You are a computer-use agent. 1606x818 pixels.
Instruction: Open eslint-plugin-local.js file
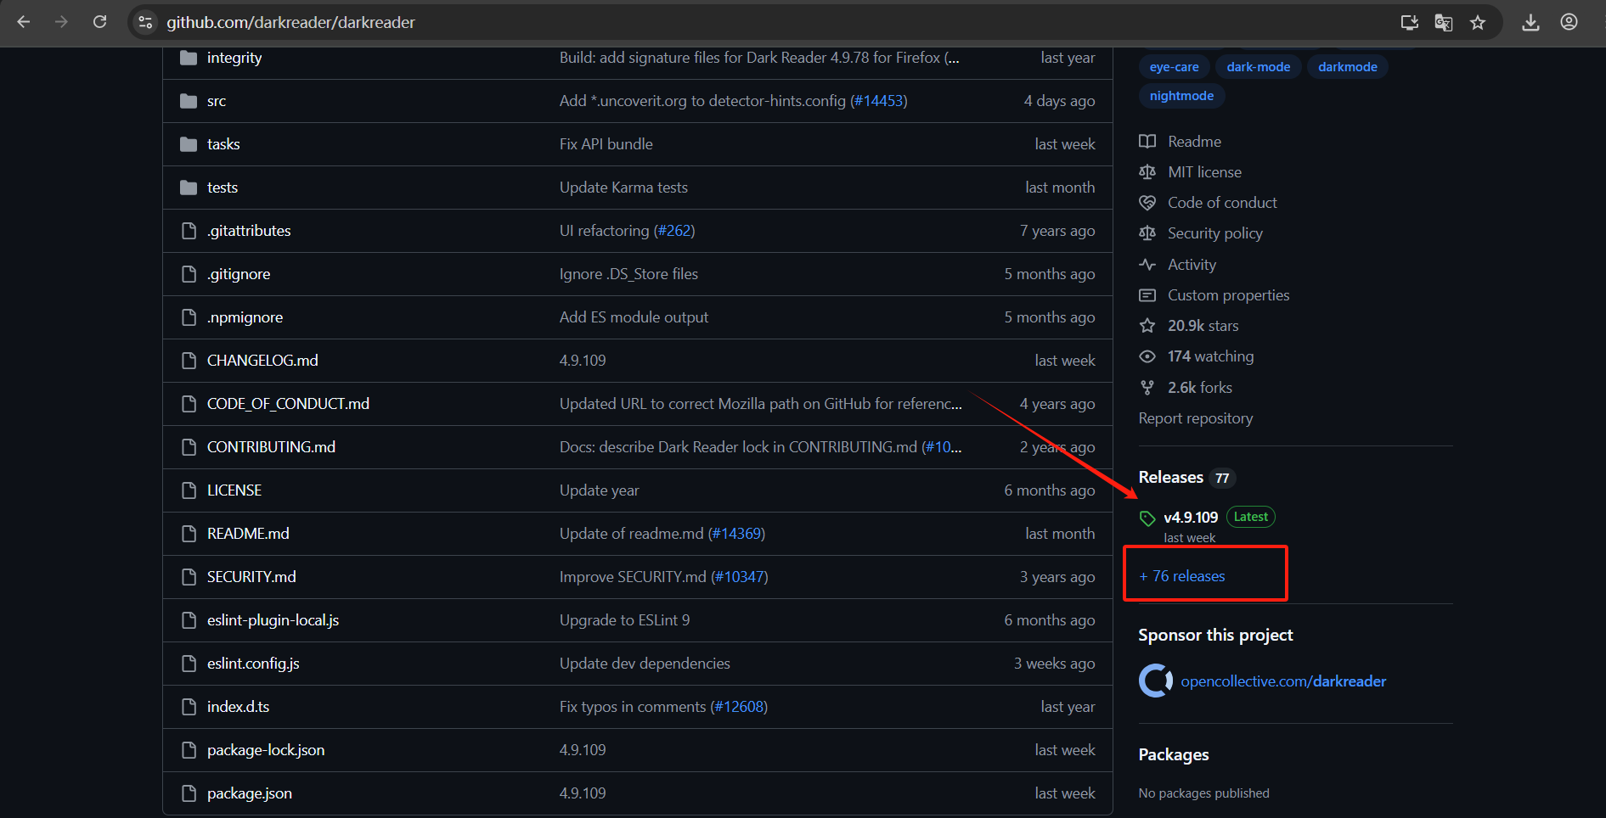pyautogui.click(x=273, y=620)
